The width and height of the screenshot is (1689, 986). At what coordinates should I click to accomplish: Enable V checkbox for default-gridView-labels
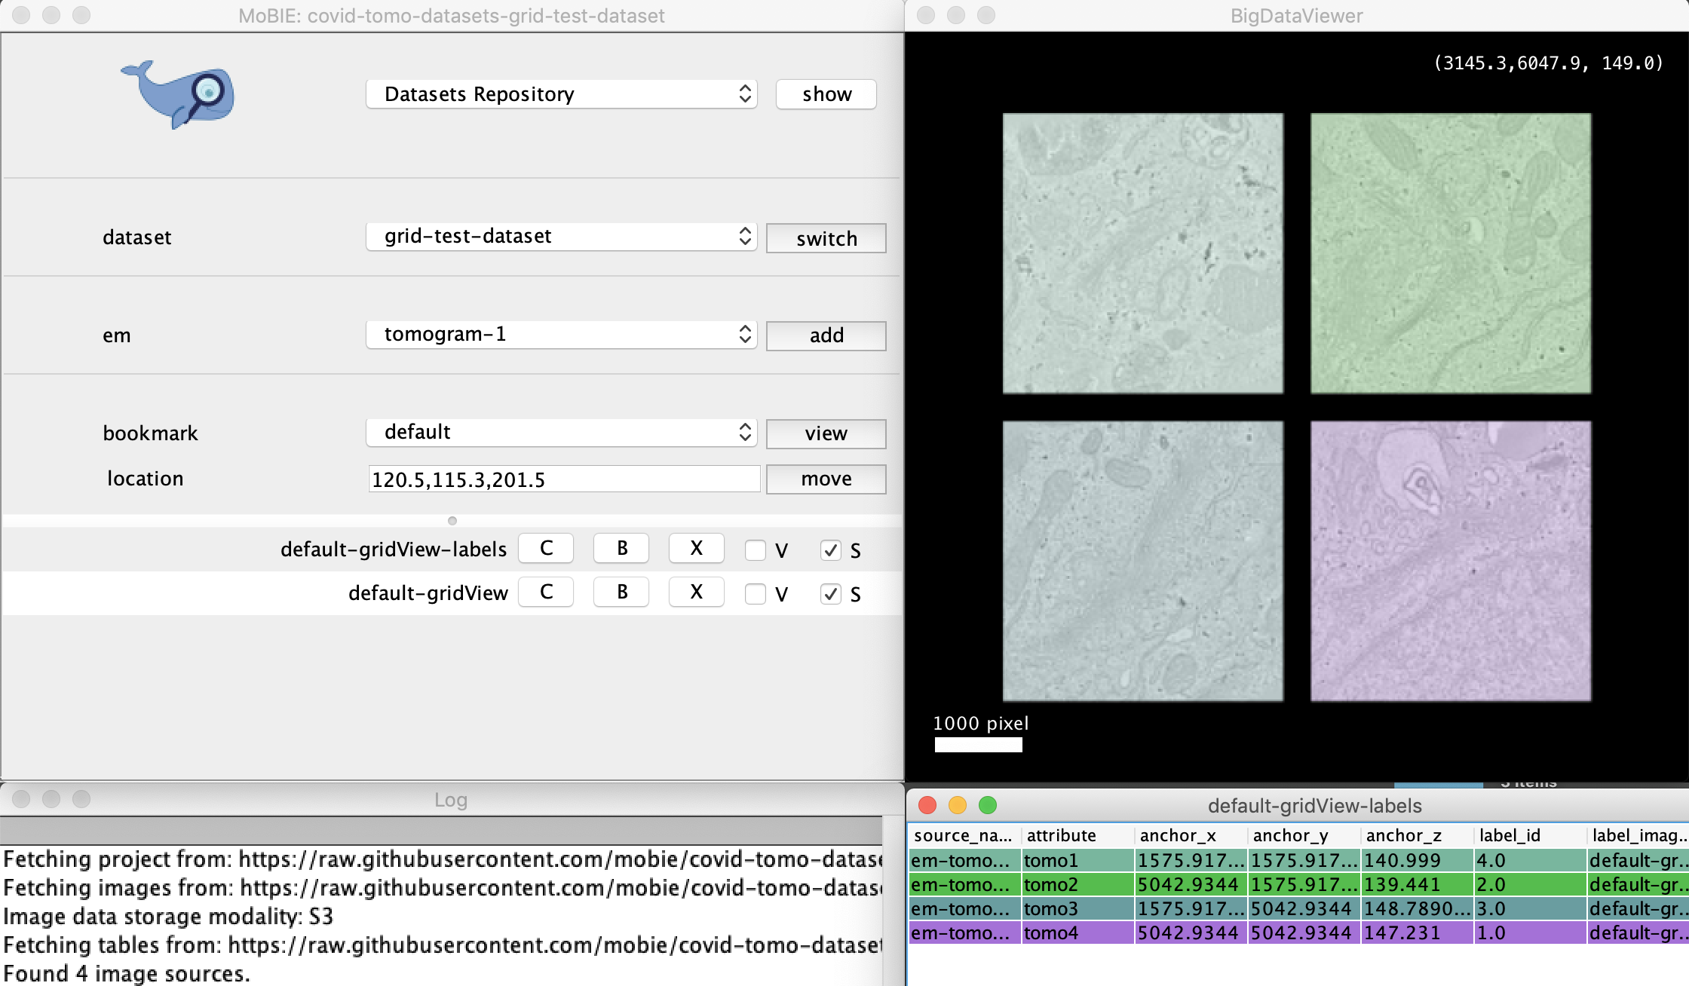pyautogui.click(x=756, y=550)
